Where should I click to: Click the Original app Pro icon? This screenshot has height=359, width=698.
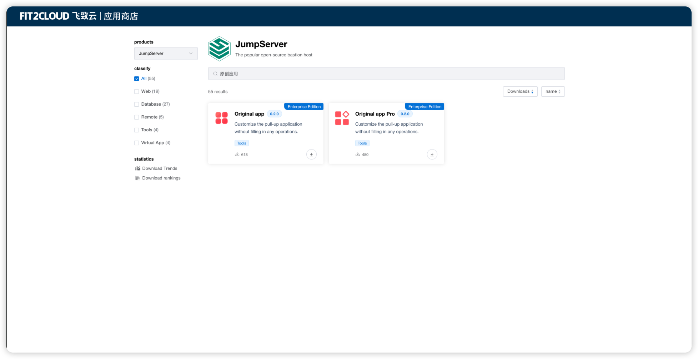click(342, 118)
